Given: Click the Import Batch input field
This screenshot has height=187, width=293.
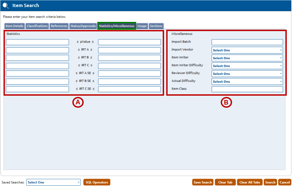Looking at the screenshot, I should click(247, 42).
